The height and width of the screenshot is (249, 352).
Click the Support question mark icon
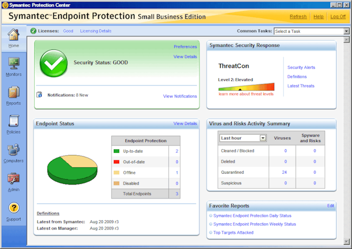point(13,207)
